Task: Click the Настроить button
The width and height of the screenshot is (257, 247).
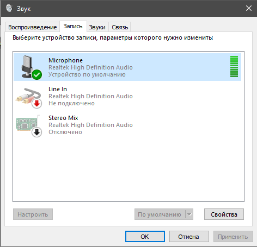Action: pyautogui.click(x=33, y=214)
